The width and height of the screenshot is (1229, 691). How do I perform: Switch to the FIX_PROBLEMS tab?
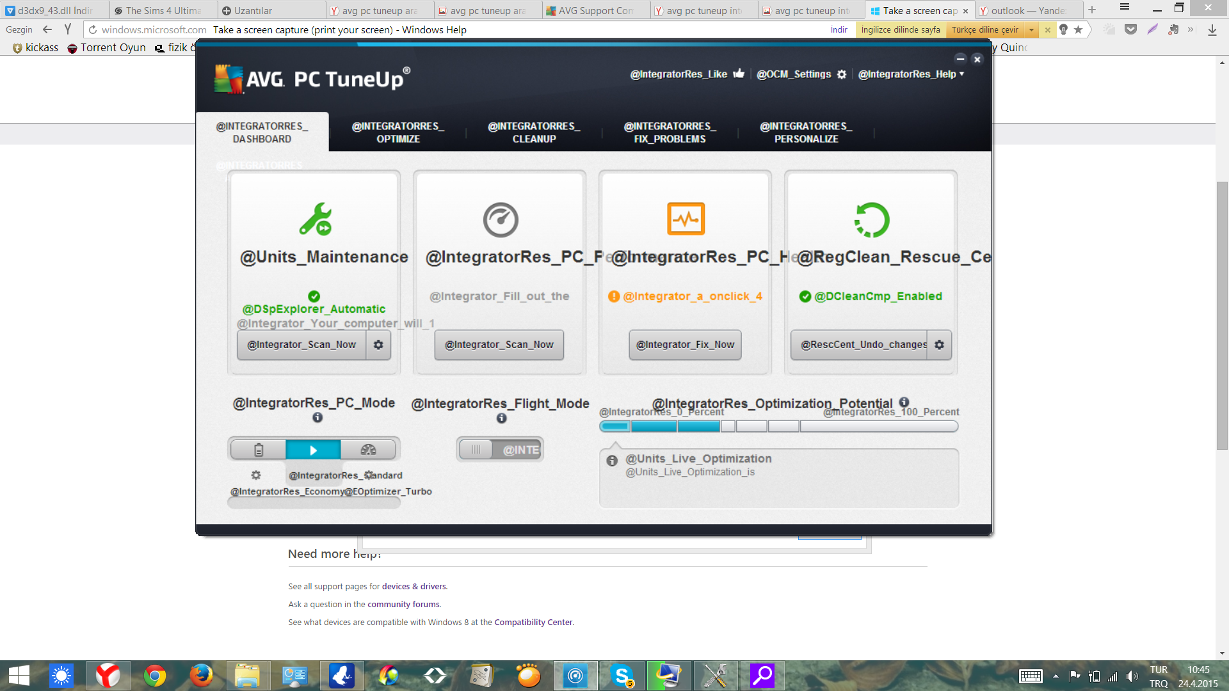[x=670, y=132]
